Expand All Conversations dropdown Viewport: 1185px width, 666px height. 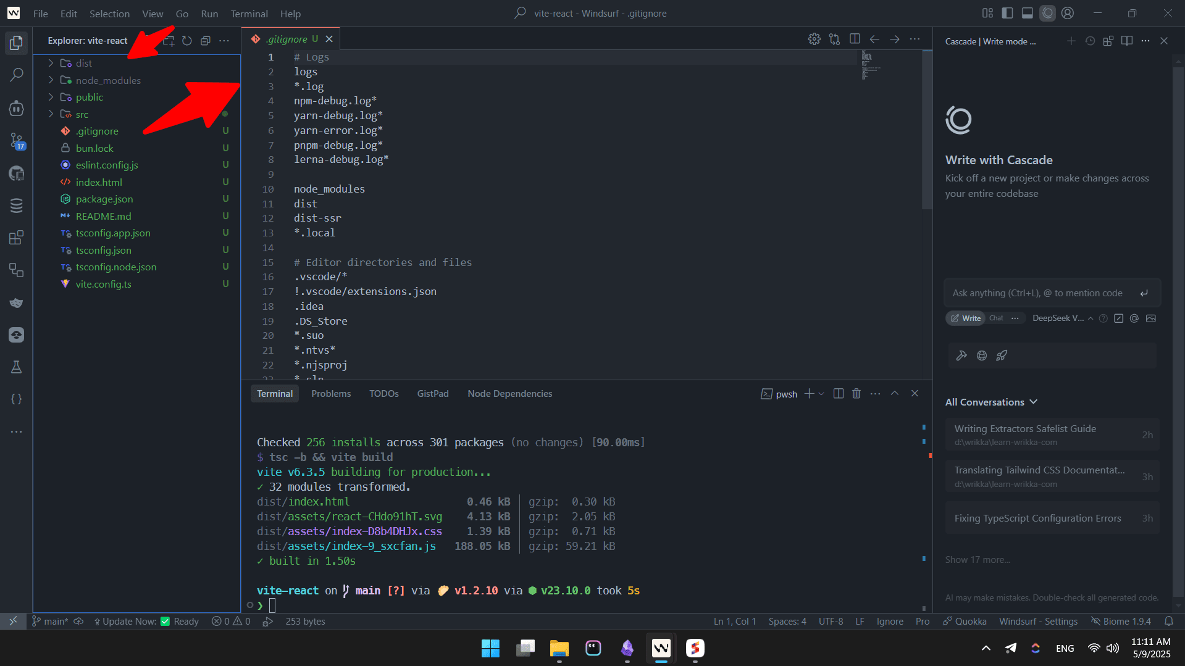(x=991, y=402)
